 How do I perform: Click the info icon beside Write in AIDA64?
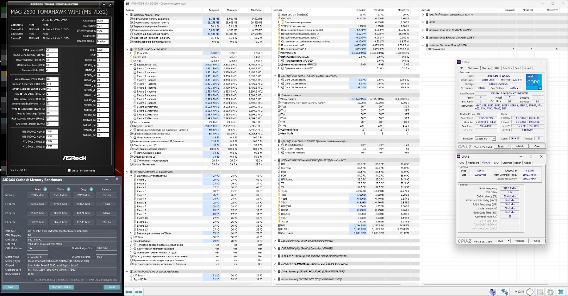point(69,189)
